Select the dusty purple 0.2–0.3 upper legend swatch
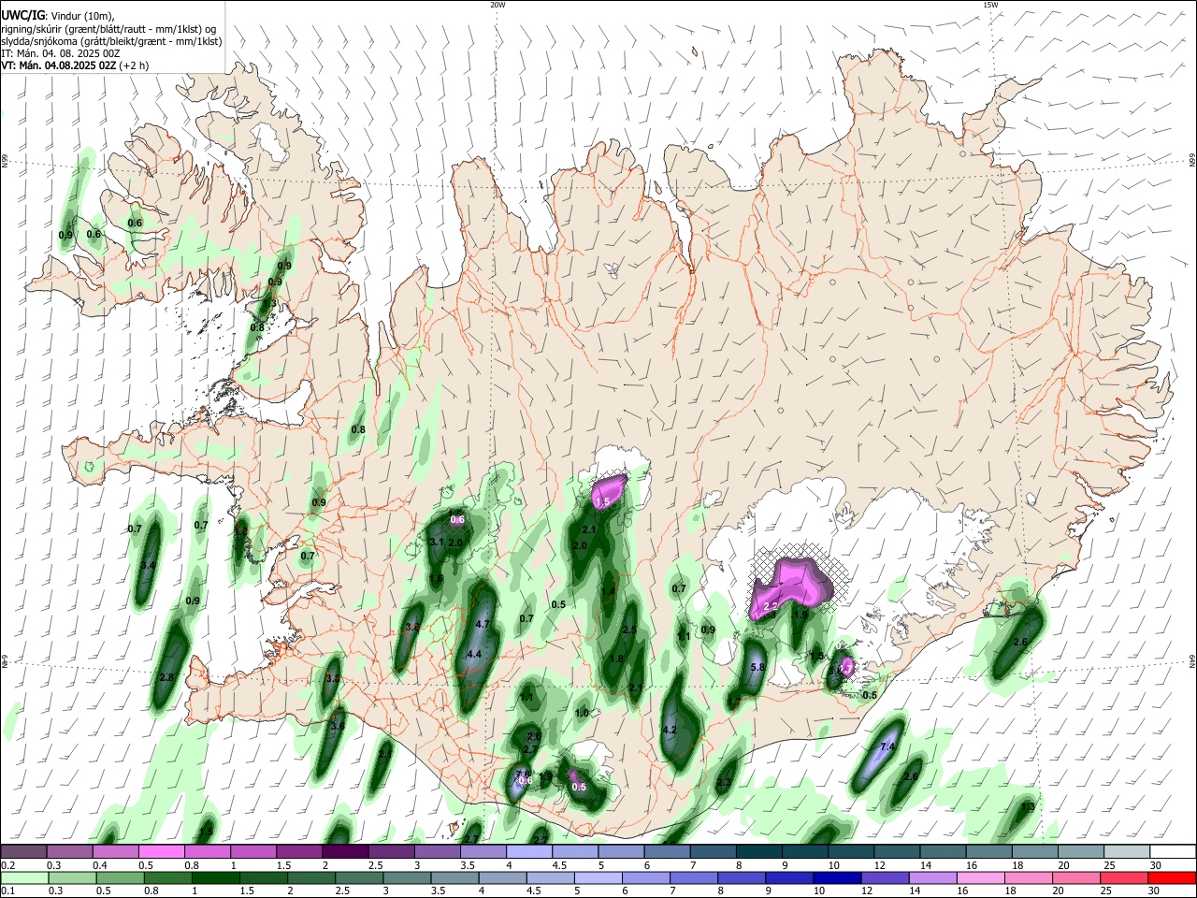 (x=23, y=851)
